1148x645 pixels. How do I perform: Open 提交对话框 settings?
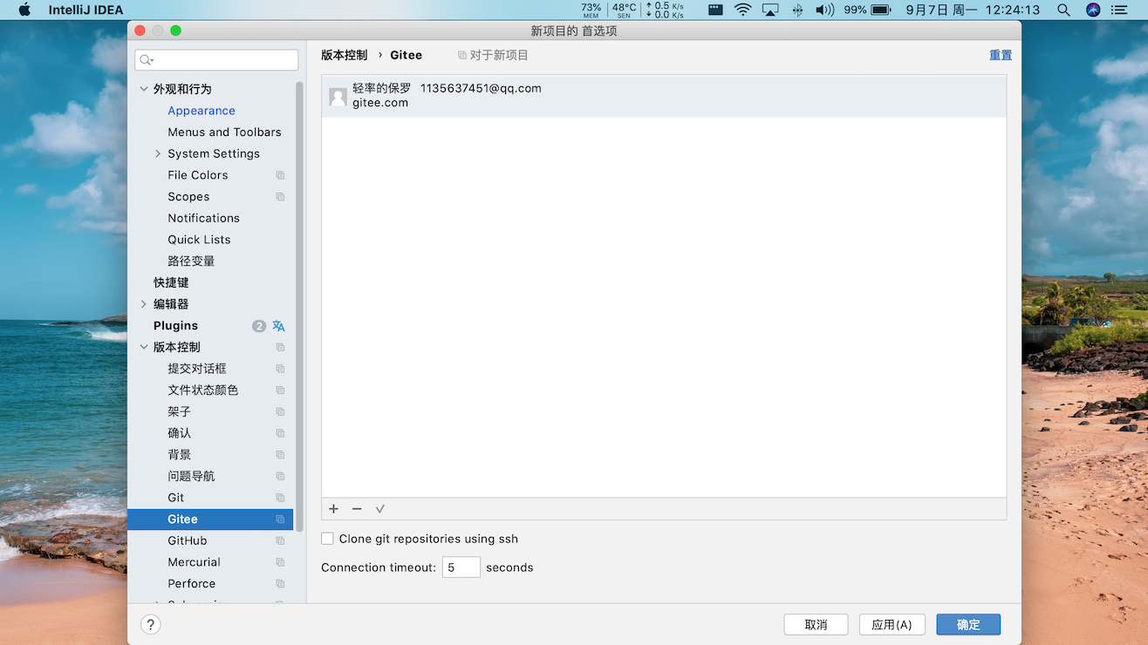[x=197, y=369]
